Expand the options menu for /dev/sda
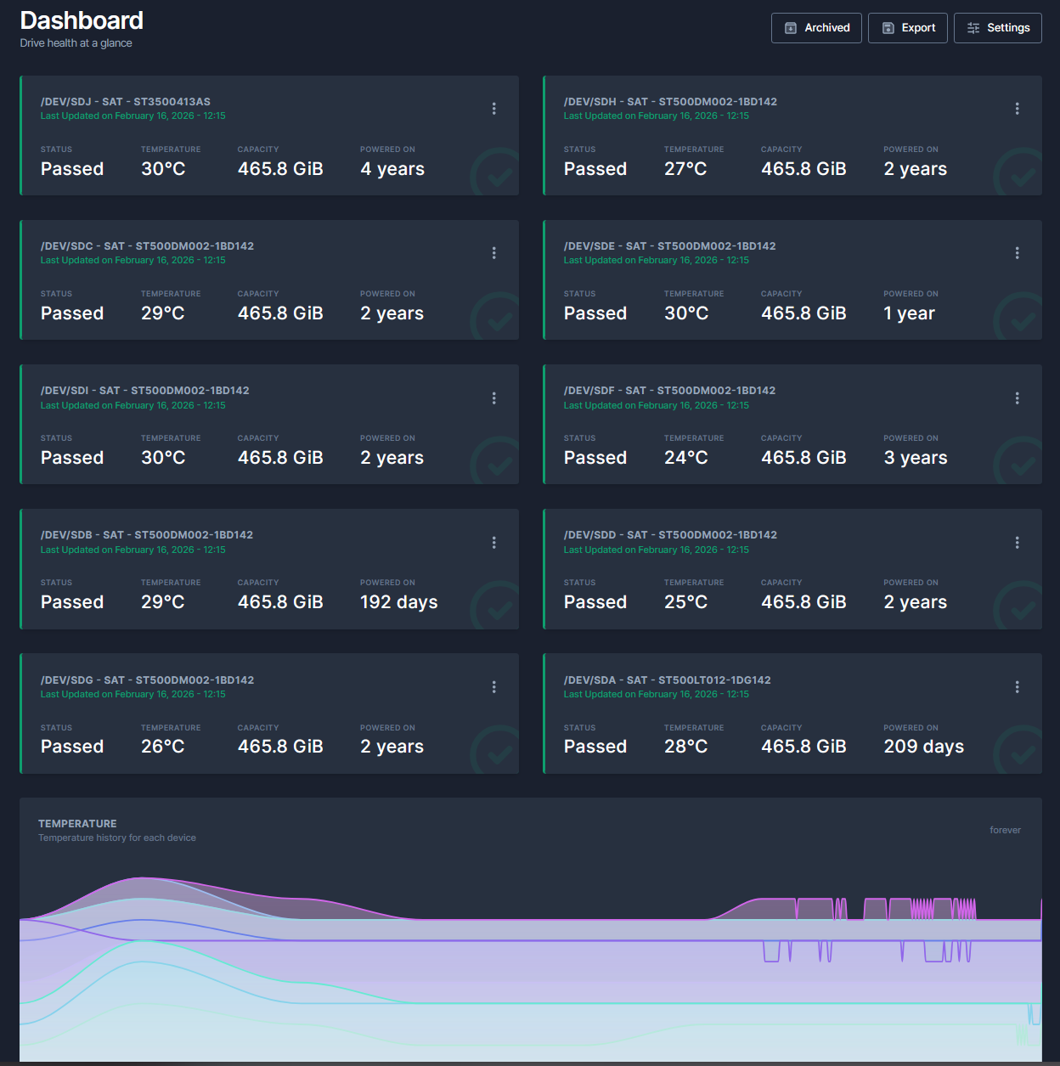 [1017, 687]
